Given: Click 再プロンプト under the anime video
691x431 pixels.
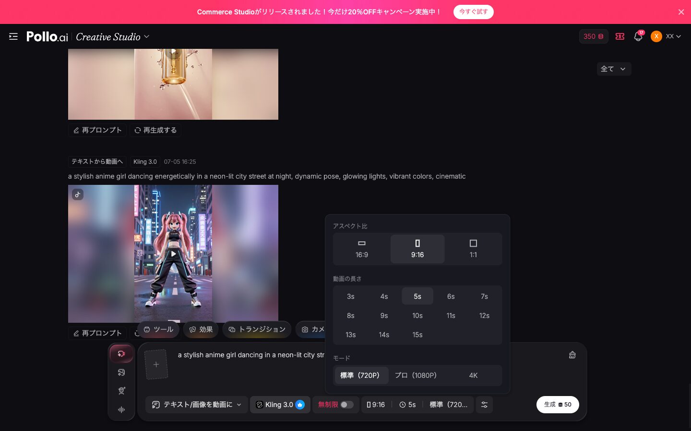Looking at the screenshot, I should point(97,333).
